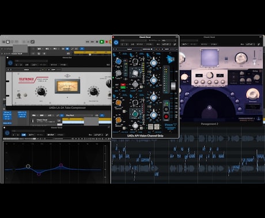Image resolution: width=265 pixels, height=218 pixels.
Task: Click the upper orange knob in API Vision
Action: [118, 103]
